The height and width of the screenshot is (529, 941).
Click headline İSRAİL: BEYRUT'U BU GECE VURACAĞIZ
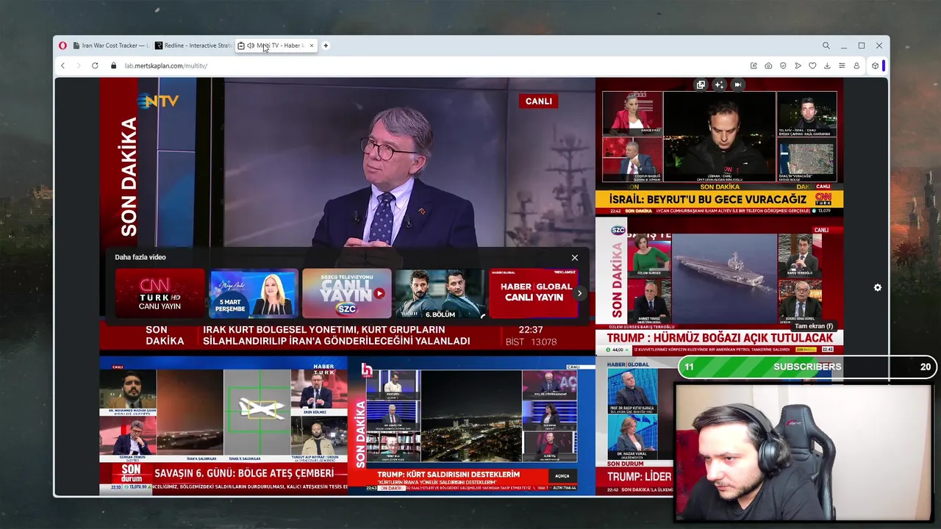[708, 199]
